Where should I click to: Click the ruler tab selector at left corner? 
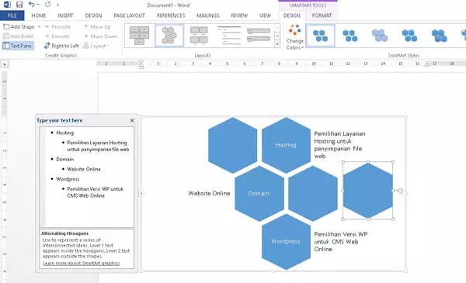click(x=5, y=64)
